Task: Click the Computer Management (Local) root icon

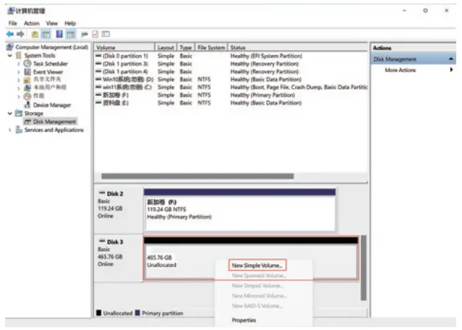Action: click(9, 47)
